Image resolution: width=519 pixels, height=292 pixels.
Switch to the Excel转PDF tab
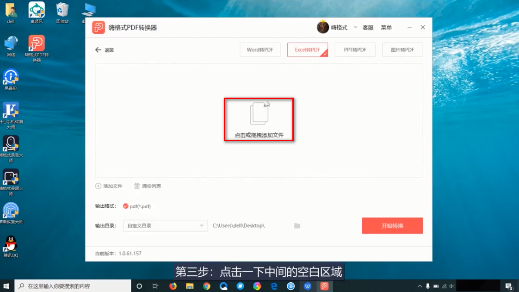308,50
